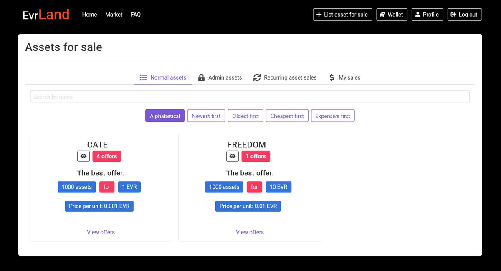This screenshot has height=271, width=501.
Task: Click the coins icon on the Wallet button
Action: (382, 14)
